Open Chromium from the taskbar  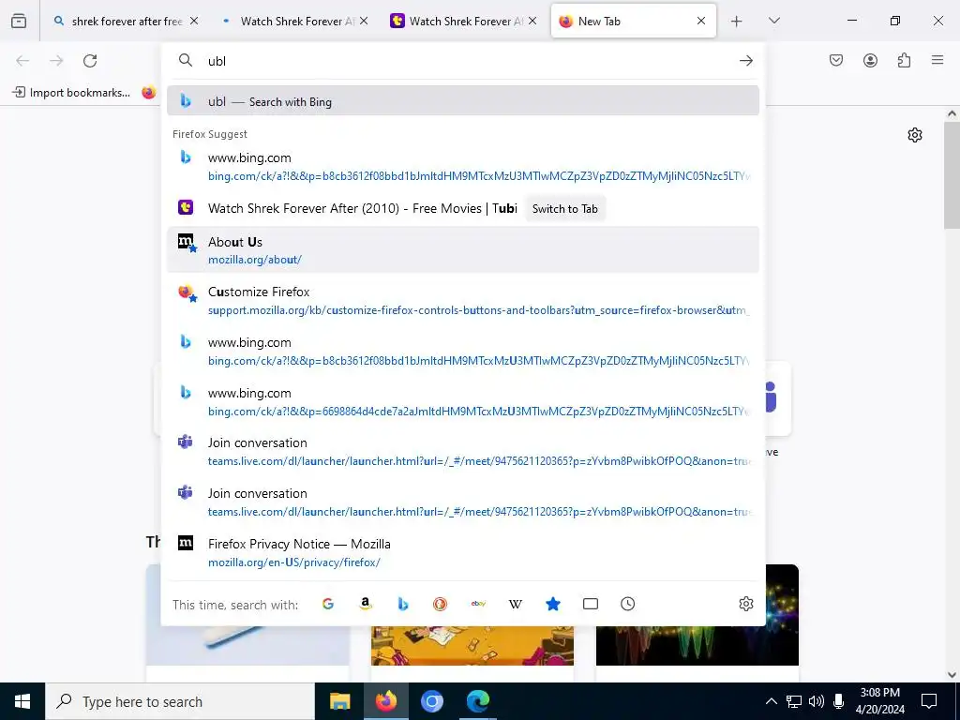(x=431, y=701)
